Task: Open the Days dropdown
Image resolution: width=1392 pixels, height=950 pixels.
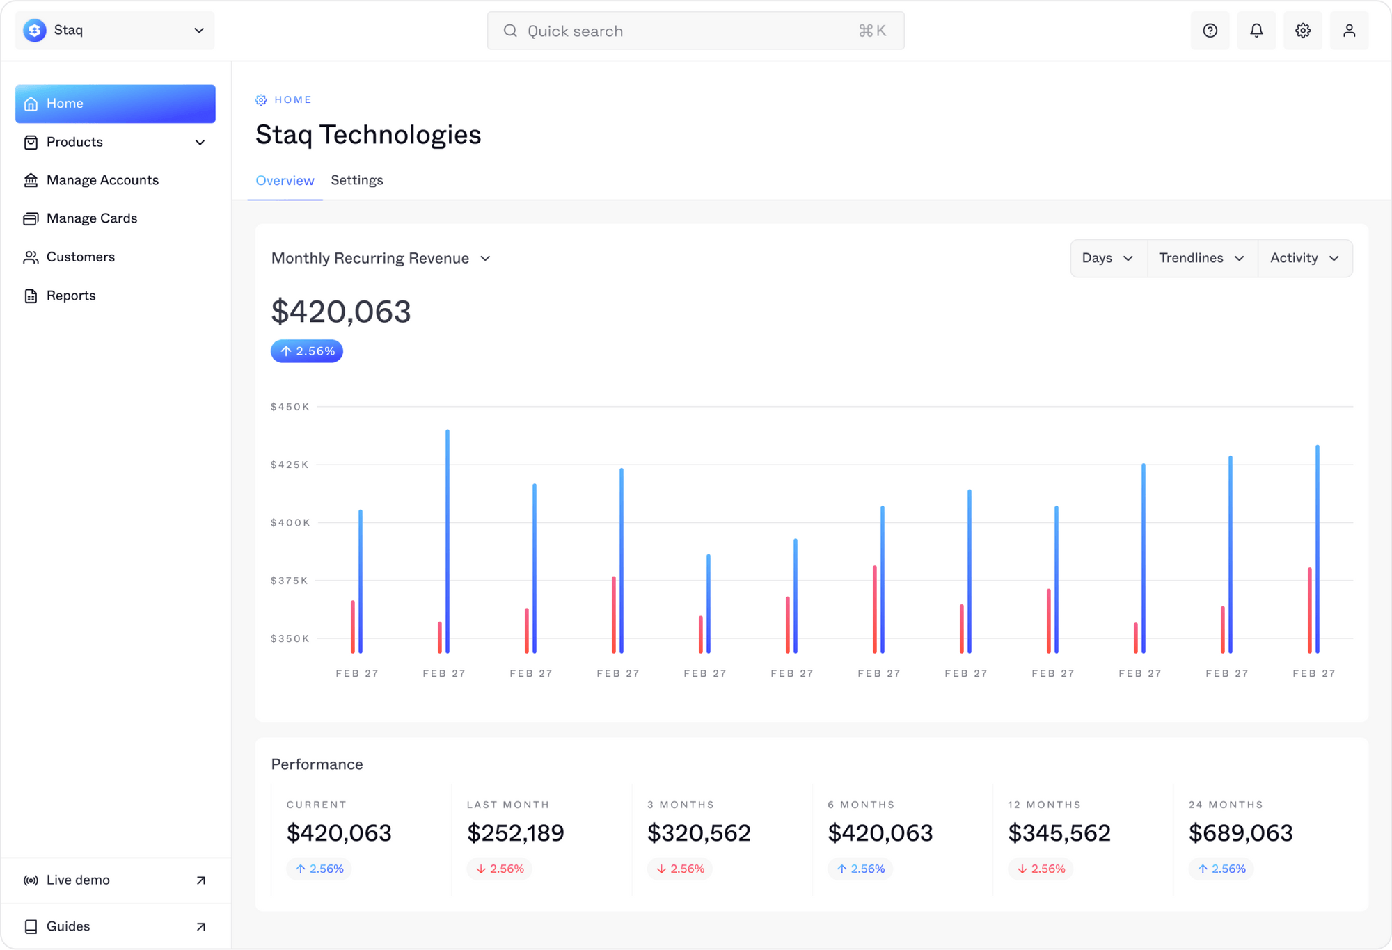Action: click(x=1108, y=258)
